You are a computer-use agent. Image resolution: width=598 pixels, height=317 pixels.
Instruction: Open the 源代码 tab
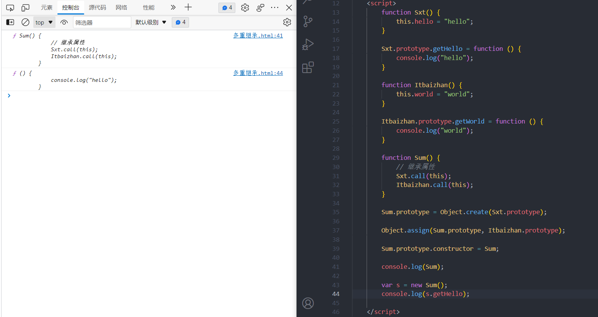[x=98, y=8]
